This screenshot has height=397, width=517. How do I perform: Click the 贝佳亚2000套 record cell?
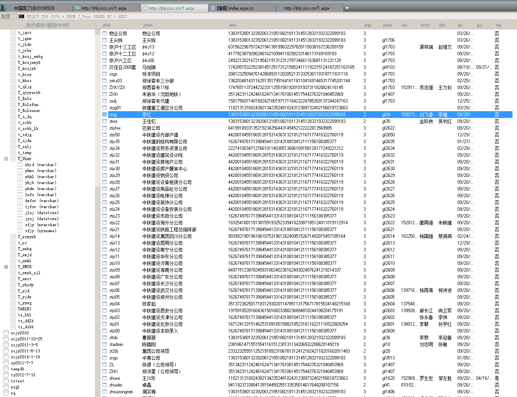(x=123, y=67)
